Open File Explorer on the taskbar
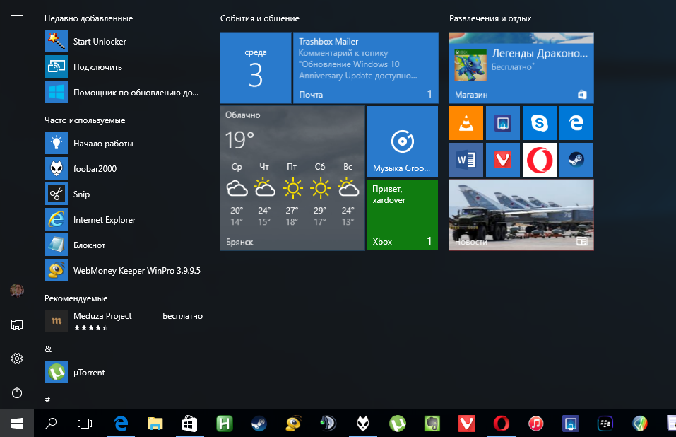The width and height of the screenshot is (676, 437). tap(155, 424)
